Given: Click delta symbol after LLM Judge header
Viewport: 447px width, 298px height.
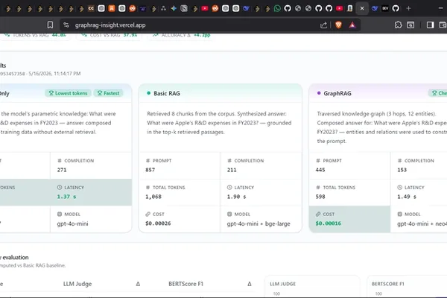Looking at the screenshot, I should tap(138, 284).
